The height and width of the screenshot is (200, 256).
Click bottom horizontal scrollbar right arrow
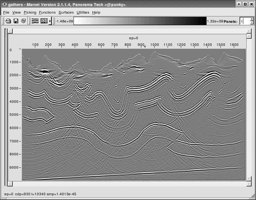[x=249, y=184]
